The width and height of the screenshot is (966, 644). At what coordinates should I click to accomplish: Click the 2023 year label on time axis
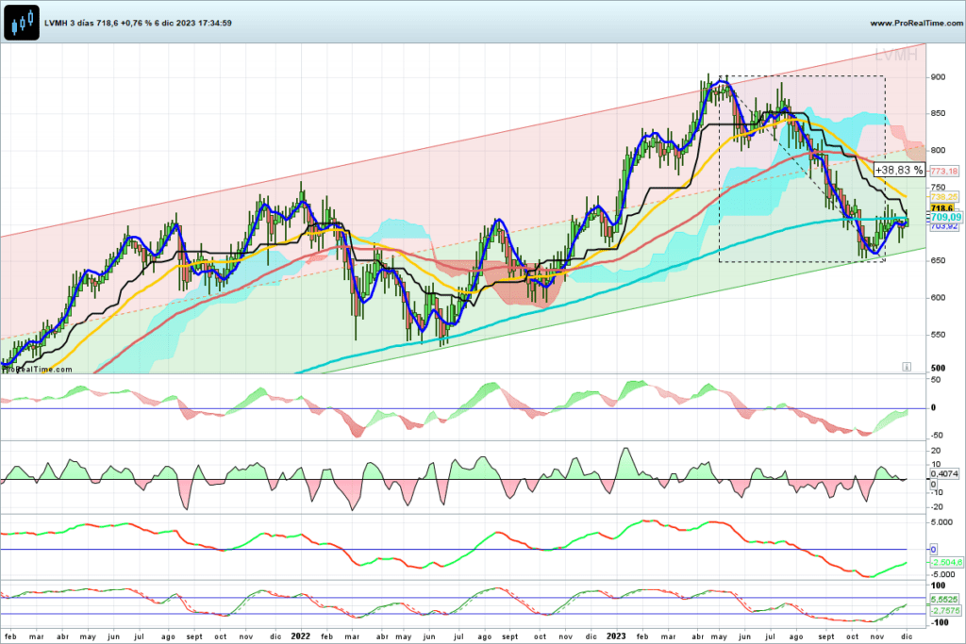click(x=616, y=636)
